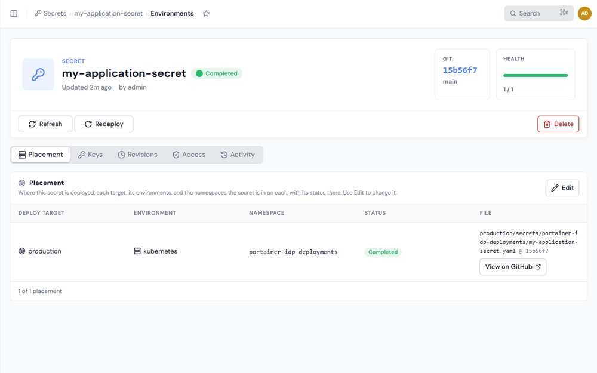Show the Activity tab

(x=238, y=155)
